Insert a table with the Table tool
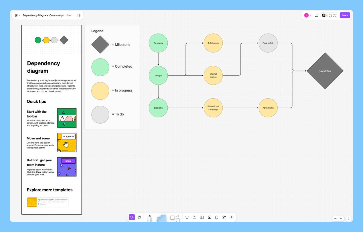The height and width of the screenshot is (232, 363). point(202,217)
